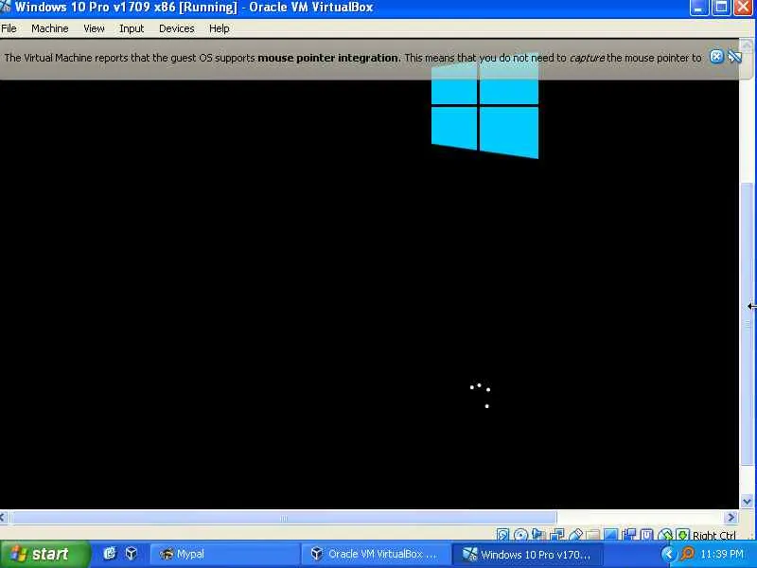
Task: Click the horizontal scrollbar thumb
Action: click(x=283, y=518)
